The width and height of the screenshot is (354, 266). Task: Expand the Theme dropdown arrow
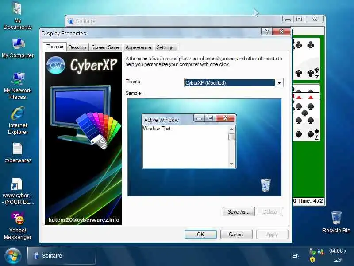(279, 83)
